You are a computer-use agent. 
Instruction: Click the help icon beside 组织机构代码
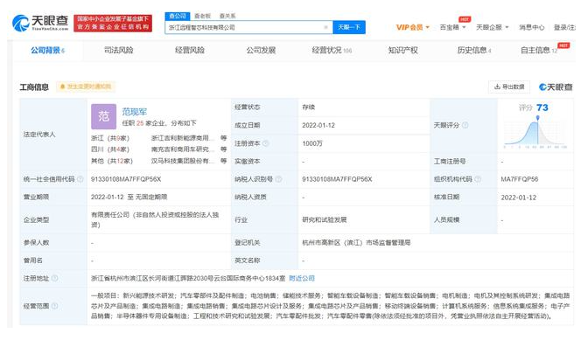click(478, 179)
